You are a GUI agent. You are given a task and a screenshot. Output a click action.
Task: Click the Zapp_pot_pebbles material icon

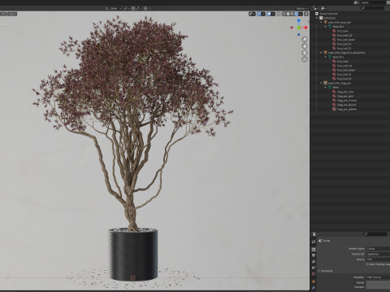point(334,109)
